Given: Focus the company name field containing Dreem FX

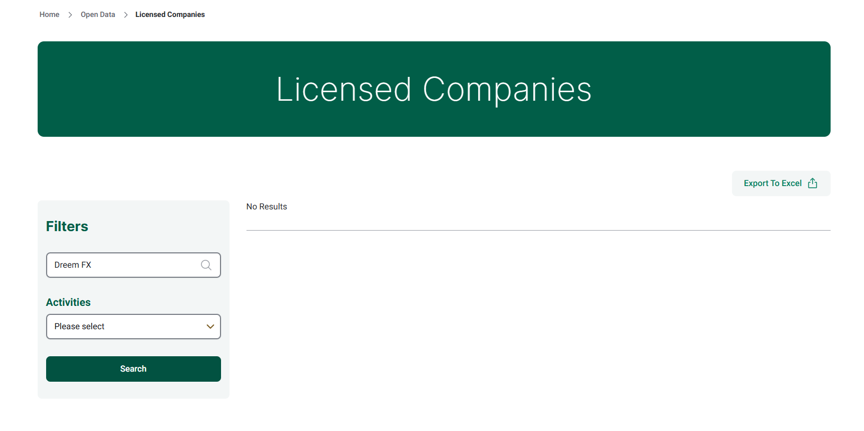Looking at the screenshot, I should pos(134,265).
